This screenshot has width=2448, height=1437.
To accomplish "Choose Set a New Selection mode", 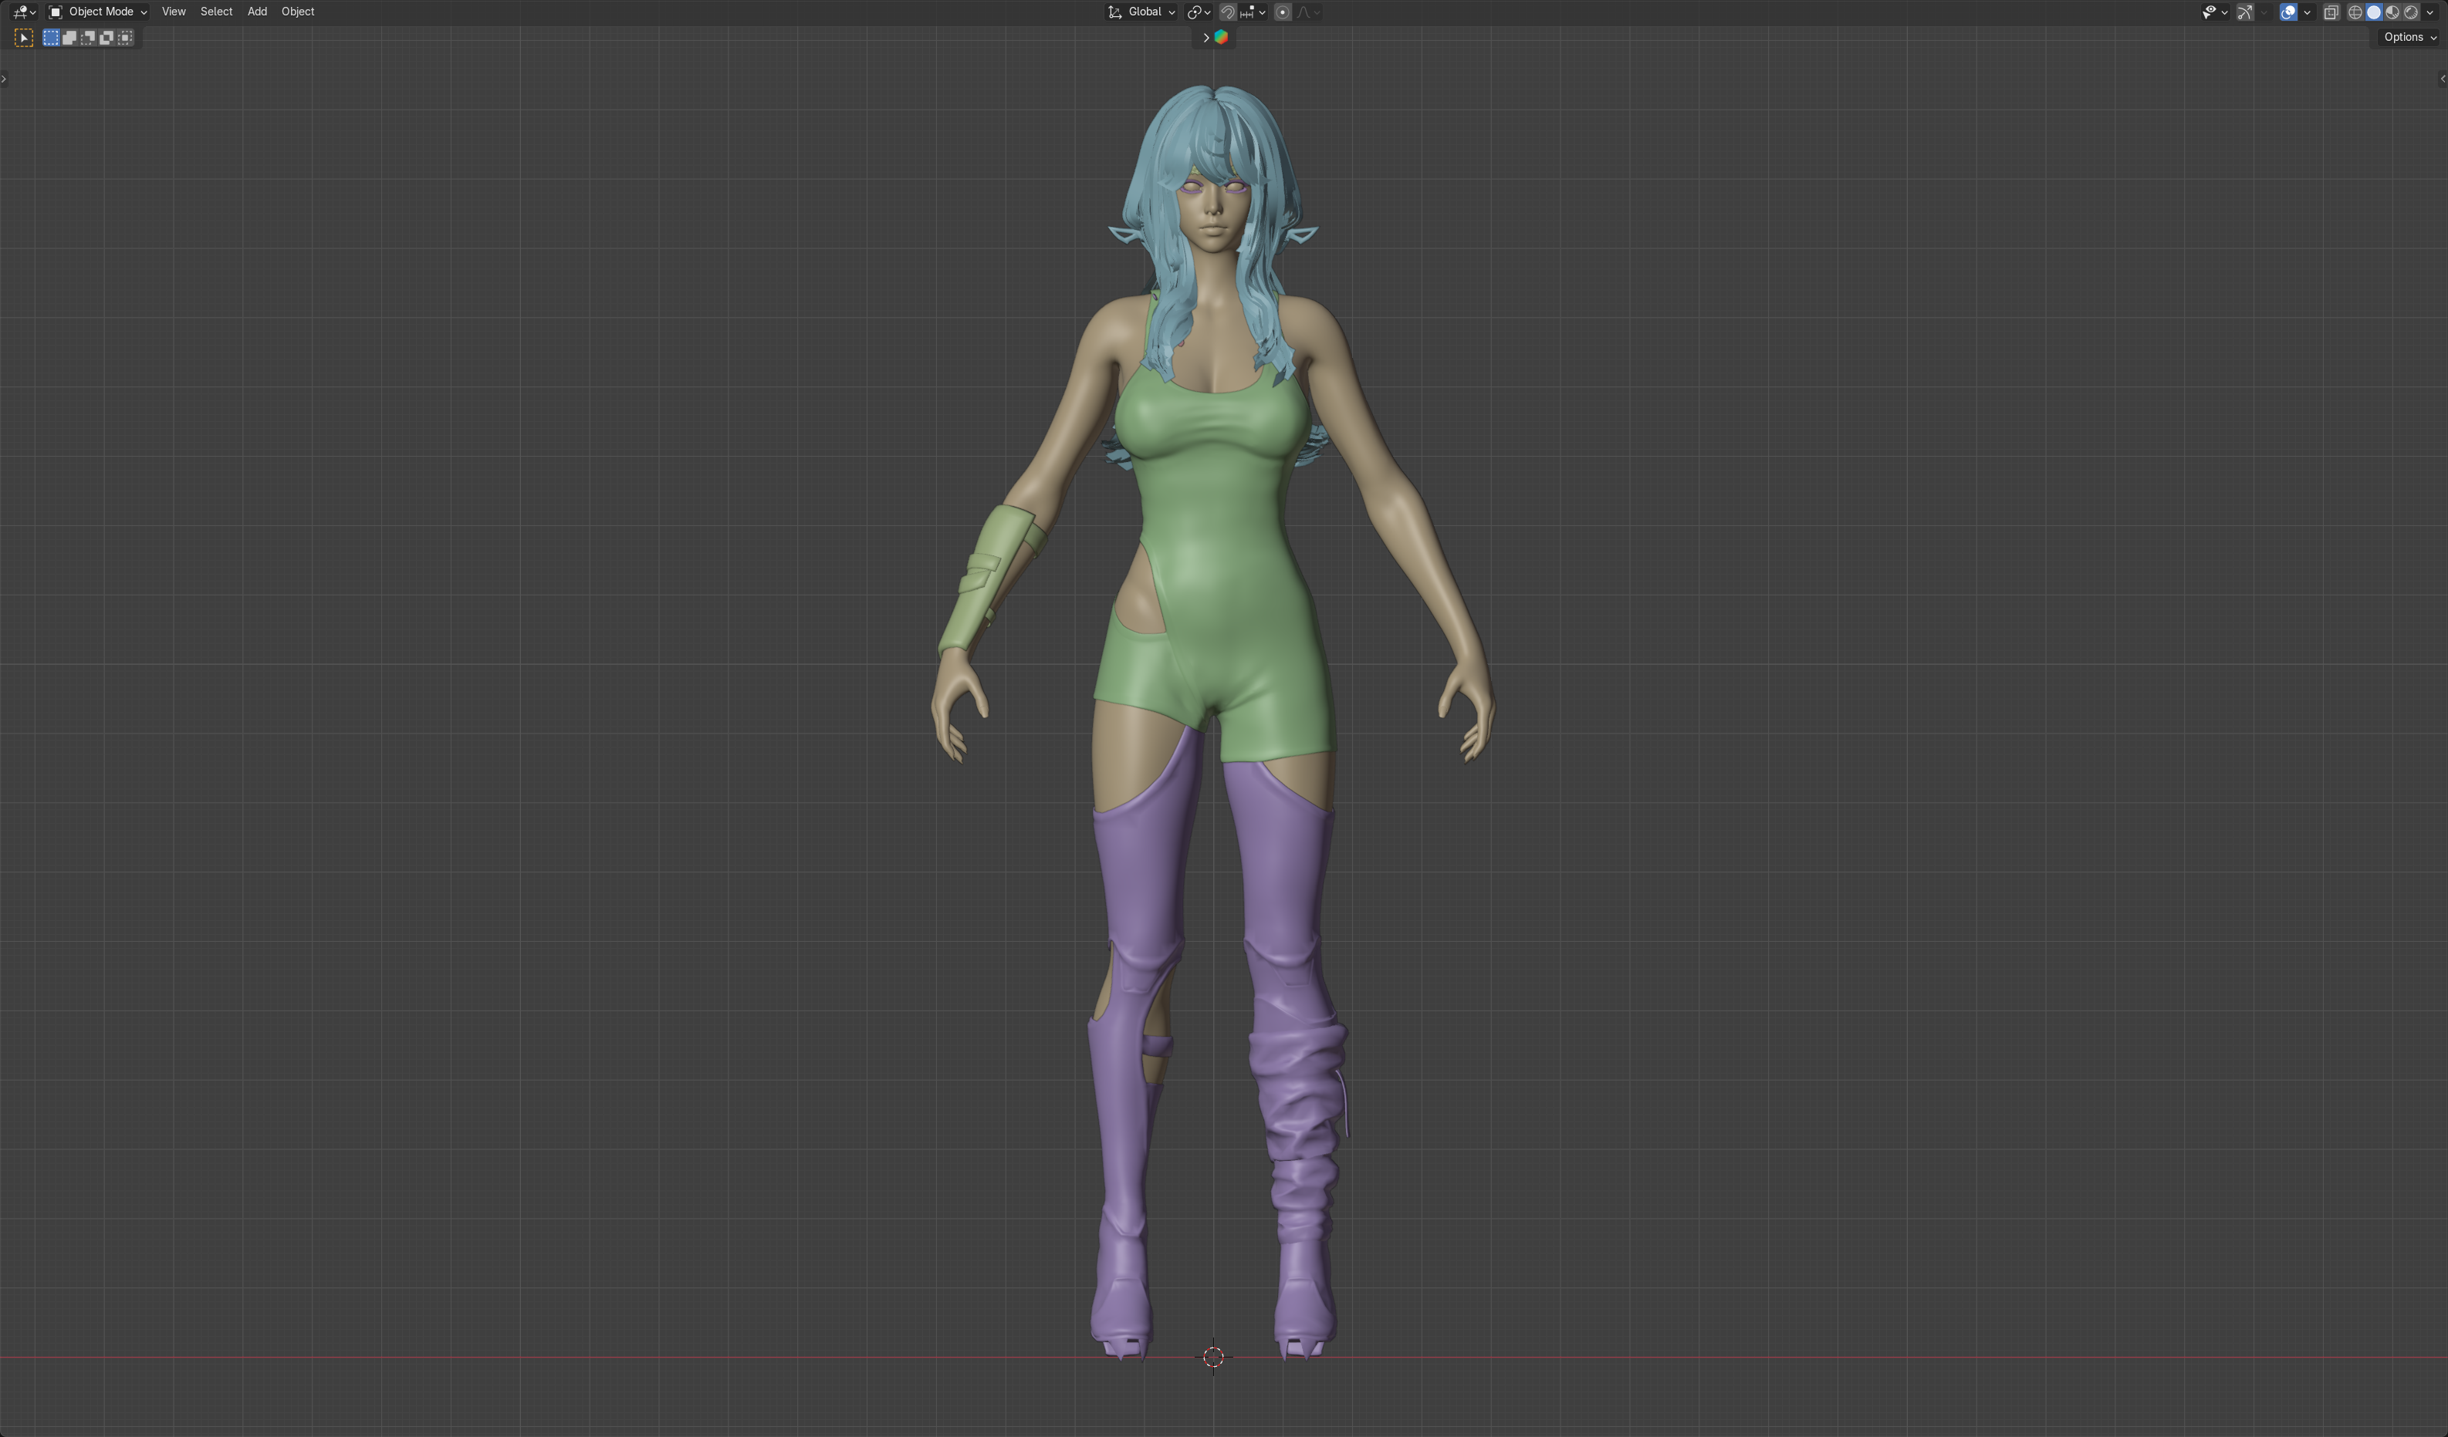I will point(50,38).
